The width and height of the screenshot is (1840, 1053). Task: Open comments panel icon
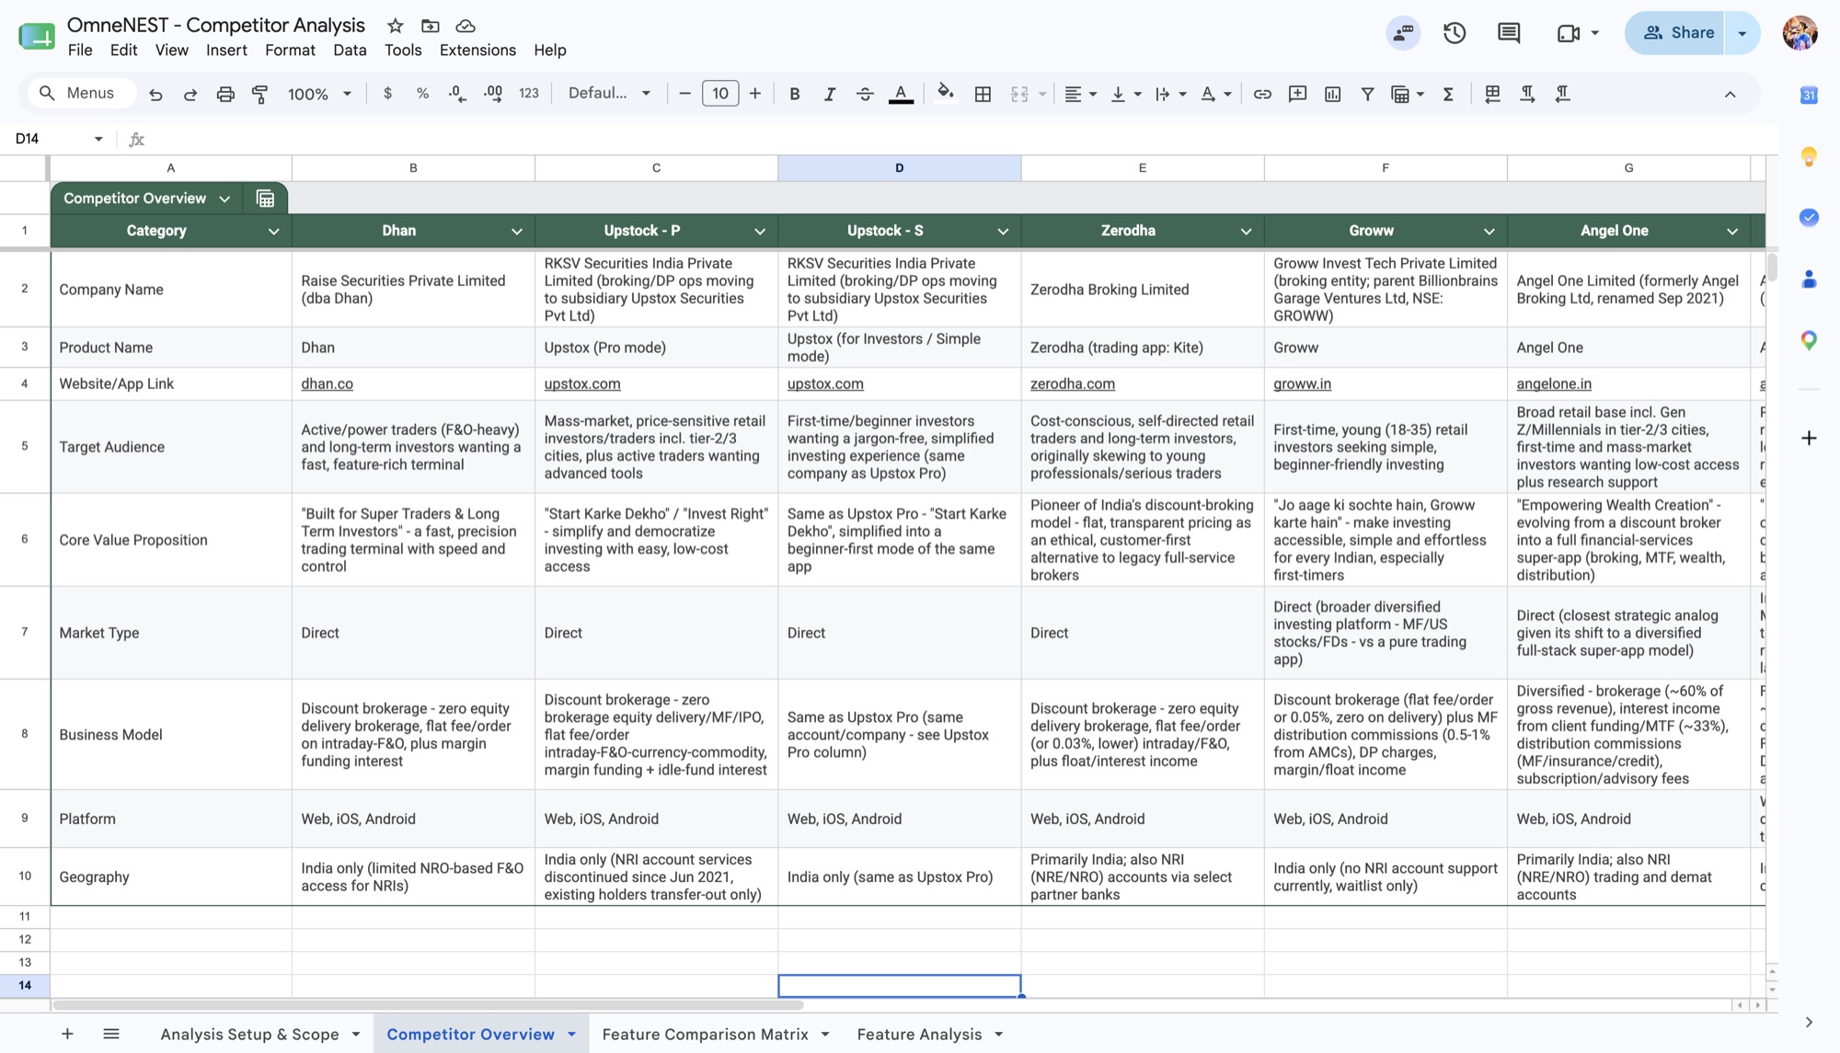pyautogui.click(x=1509, y=33)
